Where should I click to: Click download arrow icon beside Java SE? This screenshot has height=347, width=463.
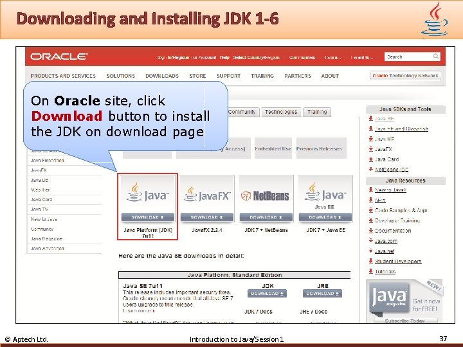[x=370, y=118]
